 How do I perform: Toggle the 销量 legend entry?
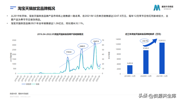click(36, 84)
